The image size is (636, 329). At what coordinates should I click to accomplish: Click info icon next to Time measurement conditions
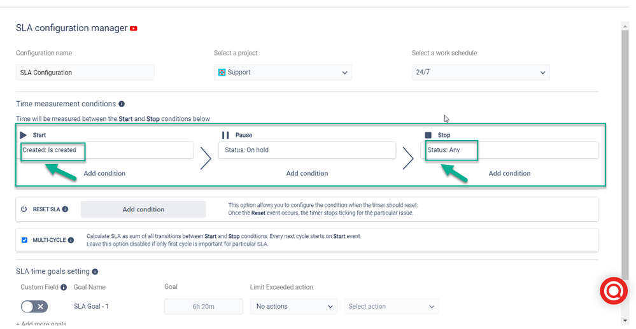(x=122, y=104)
